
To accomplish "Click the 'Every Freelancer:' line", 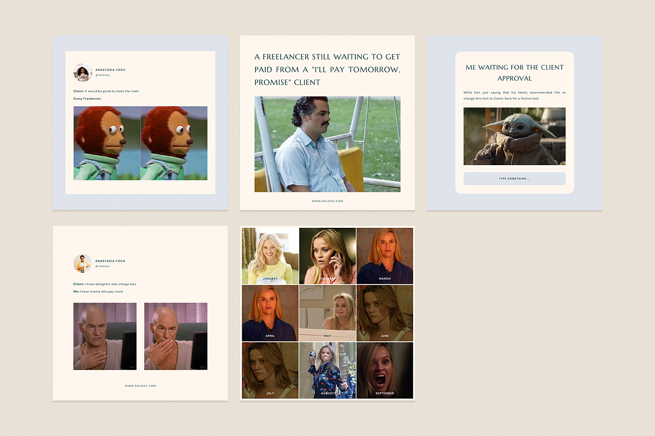I will (88, 99).
